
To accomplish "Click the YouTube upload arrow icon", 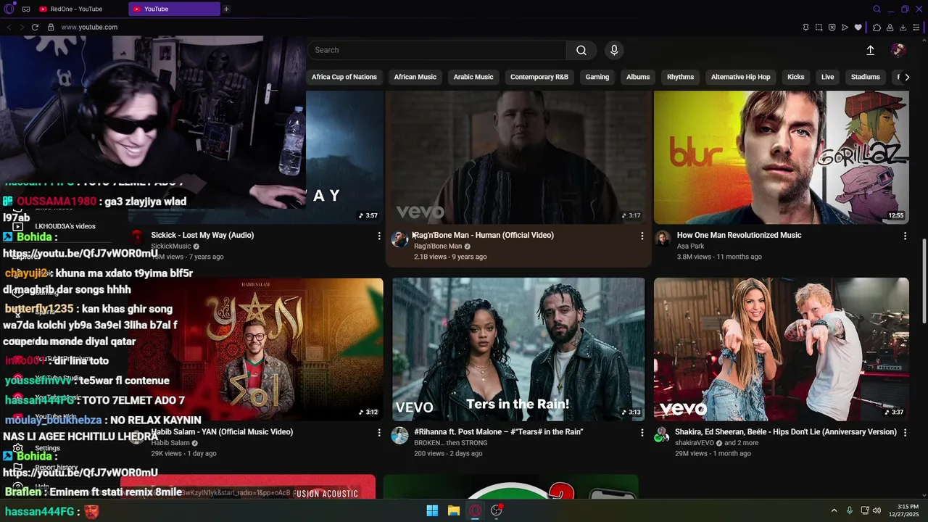I will click(x=870, y=50).
